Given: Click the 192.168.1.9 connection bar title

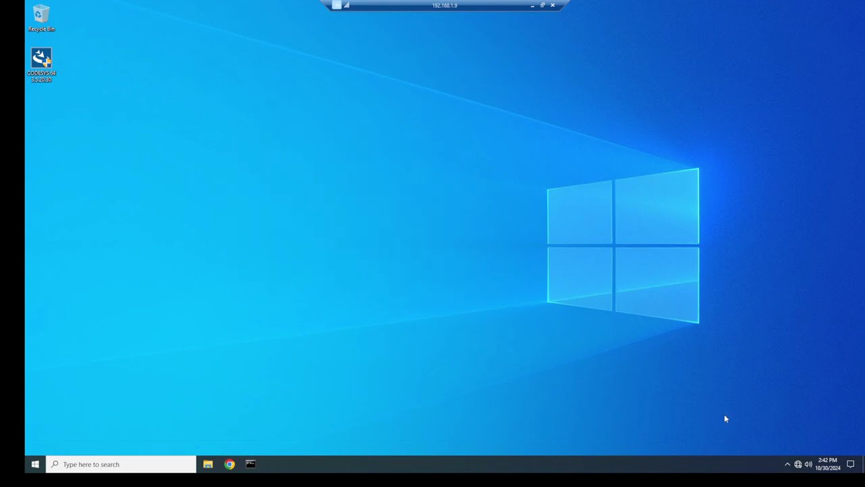Looking at the screenshot, I should pos(445,5).
